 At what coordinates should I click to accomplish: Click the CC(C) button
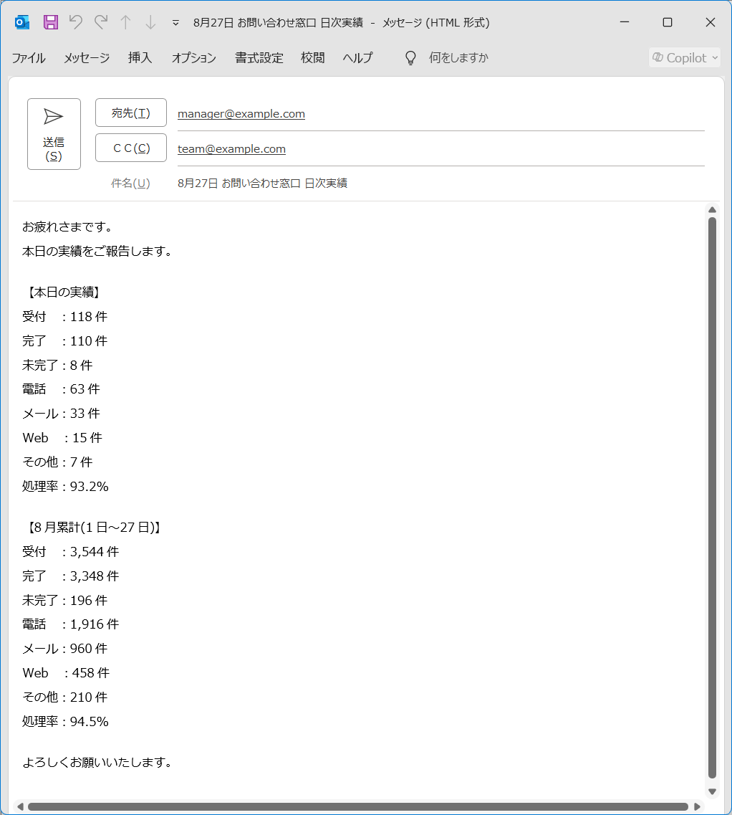(x=131, y=148)
